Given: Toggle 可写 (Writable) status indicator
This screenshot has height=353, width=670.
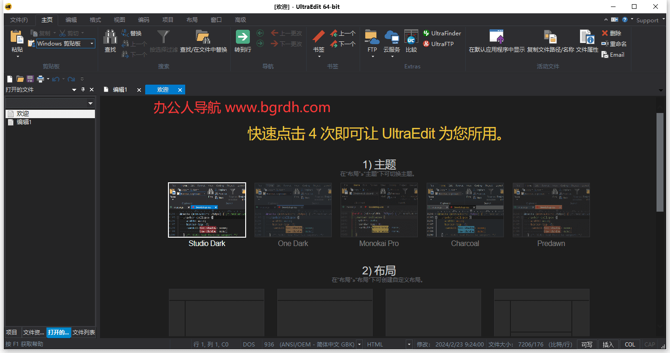Looking at the screenshot, I should (x=586, y=344).
